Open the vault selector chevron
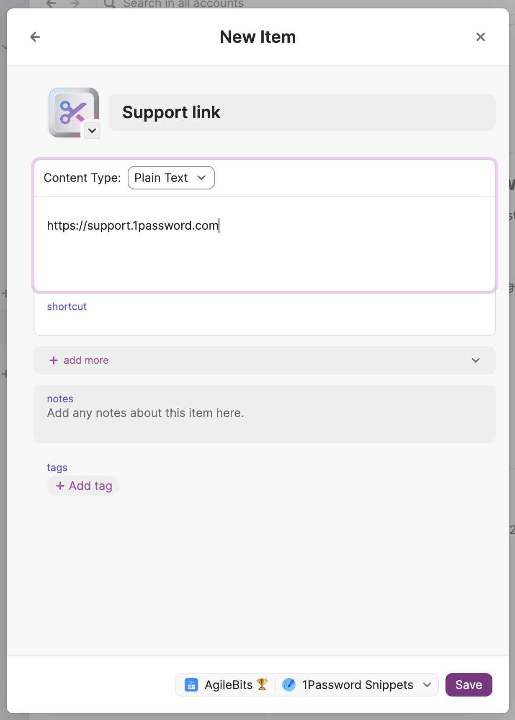This screenshot has width=515, height=720. coord(427,685)
